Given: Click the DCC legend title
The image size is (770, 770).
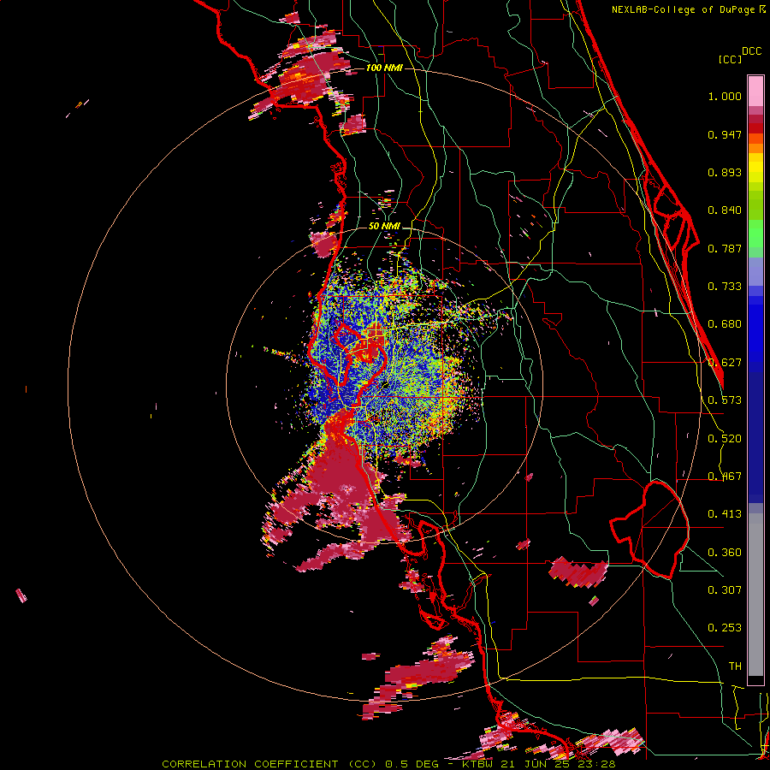Looking at the screenshot, I should tap(751, 51).
